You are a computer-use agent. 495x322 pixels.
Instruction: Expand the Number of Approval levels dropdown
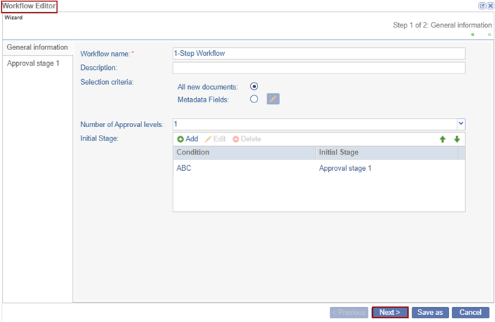point(460,124)
